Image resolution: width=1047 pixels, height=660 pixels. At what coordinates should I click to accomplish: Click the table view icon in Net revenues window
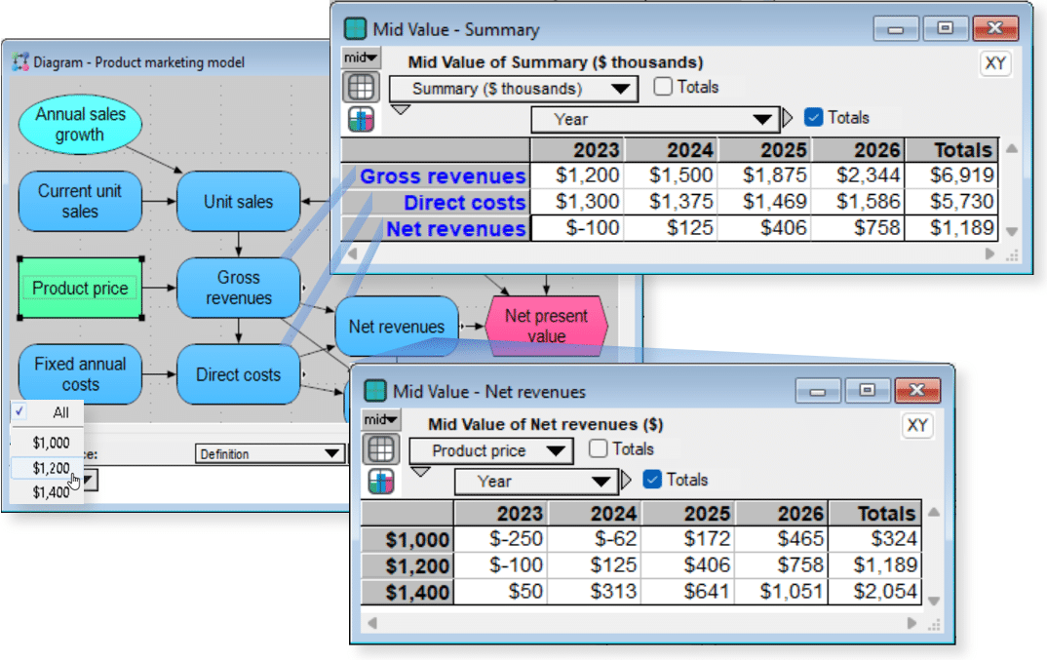pyautogui.click(x=380, y=449)
